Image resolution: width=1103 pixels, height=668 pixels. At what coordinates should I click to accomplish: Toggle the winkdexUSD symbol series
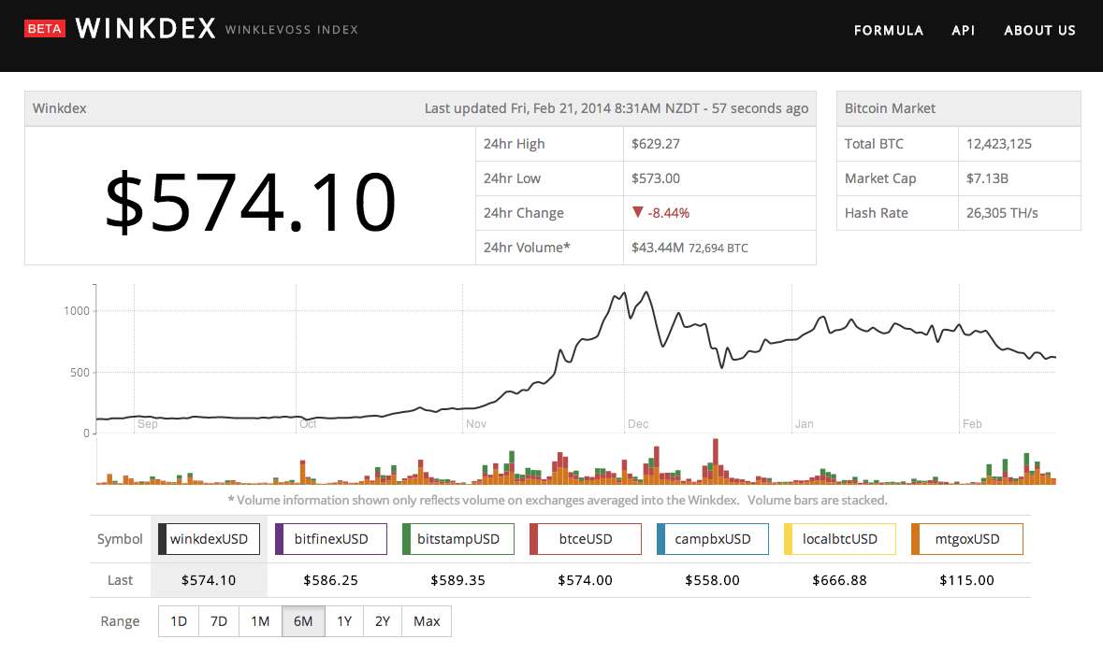point(209,539)
